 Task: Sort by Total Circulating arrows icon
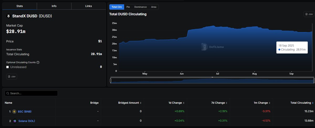click(x=313, y=103)
